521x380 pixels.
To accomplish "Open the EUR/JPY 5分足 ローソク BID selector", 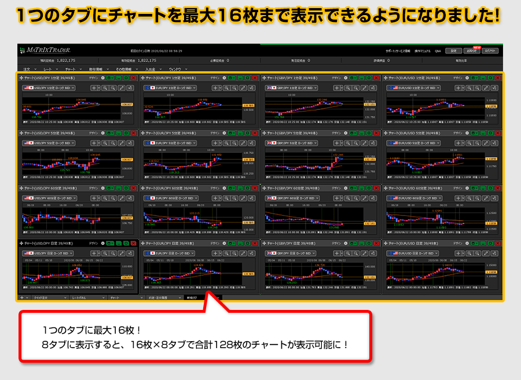I will pyautogui.click(x=170, y=143).
